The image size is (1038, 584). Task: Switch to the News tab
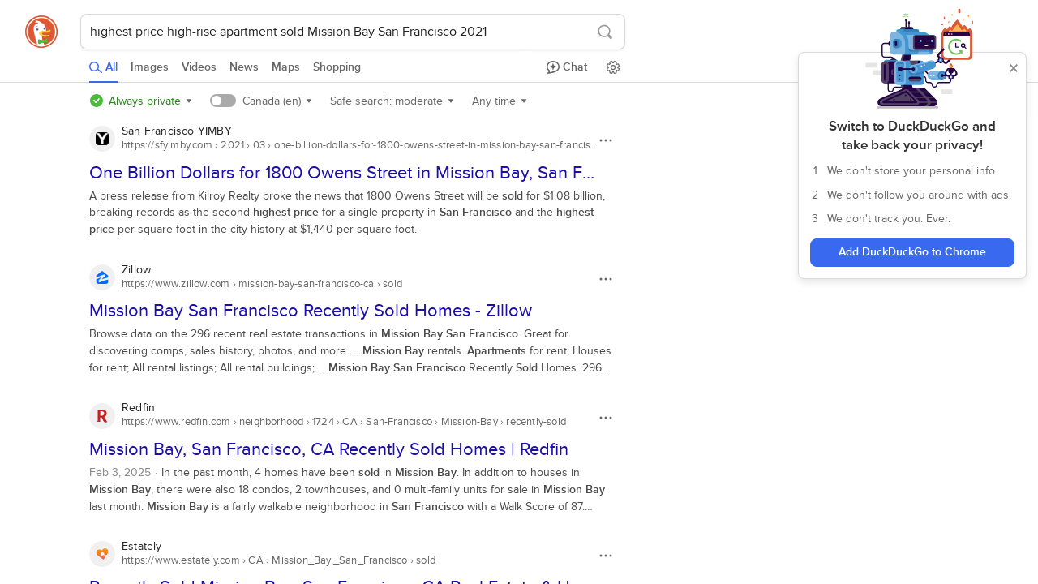point(244,67)
